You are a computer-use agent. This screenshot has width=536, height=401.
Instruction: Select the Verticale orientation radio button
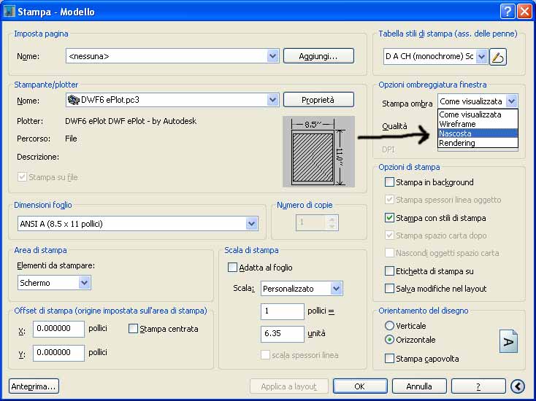[x=389, y=326]
